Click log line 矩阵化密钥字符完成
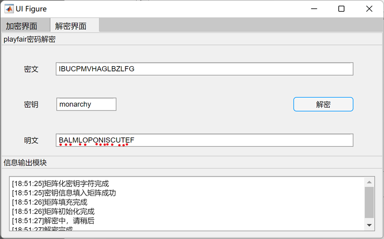The image size is (384, 239). click(x=60, y=184)
